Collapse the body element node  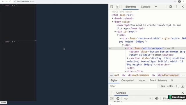112,22
